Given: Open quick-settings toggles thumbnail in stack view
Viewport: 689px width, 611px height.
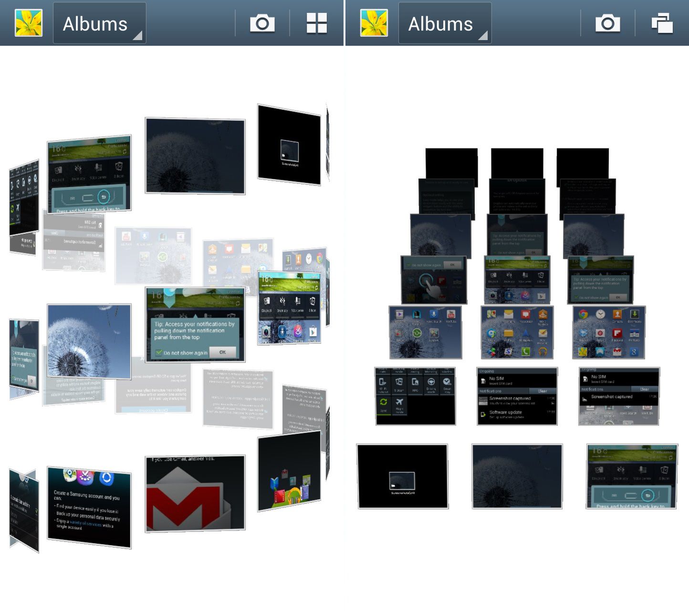Looking at the screenshot, I should pyautogui.click(x=415, y=396).
